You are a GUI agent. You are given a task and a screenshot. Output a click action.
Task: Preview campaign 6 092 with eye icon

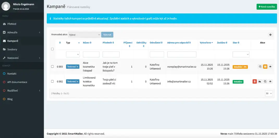tap(270, 81)
